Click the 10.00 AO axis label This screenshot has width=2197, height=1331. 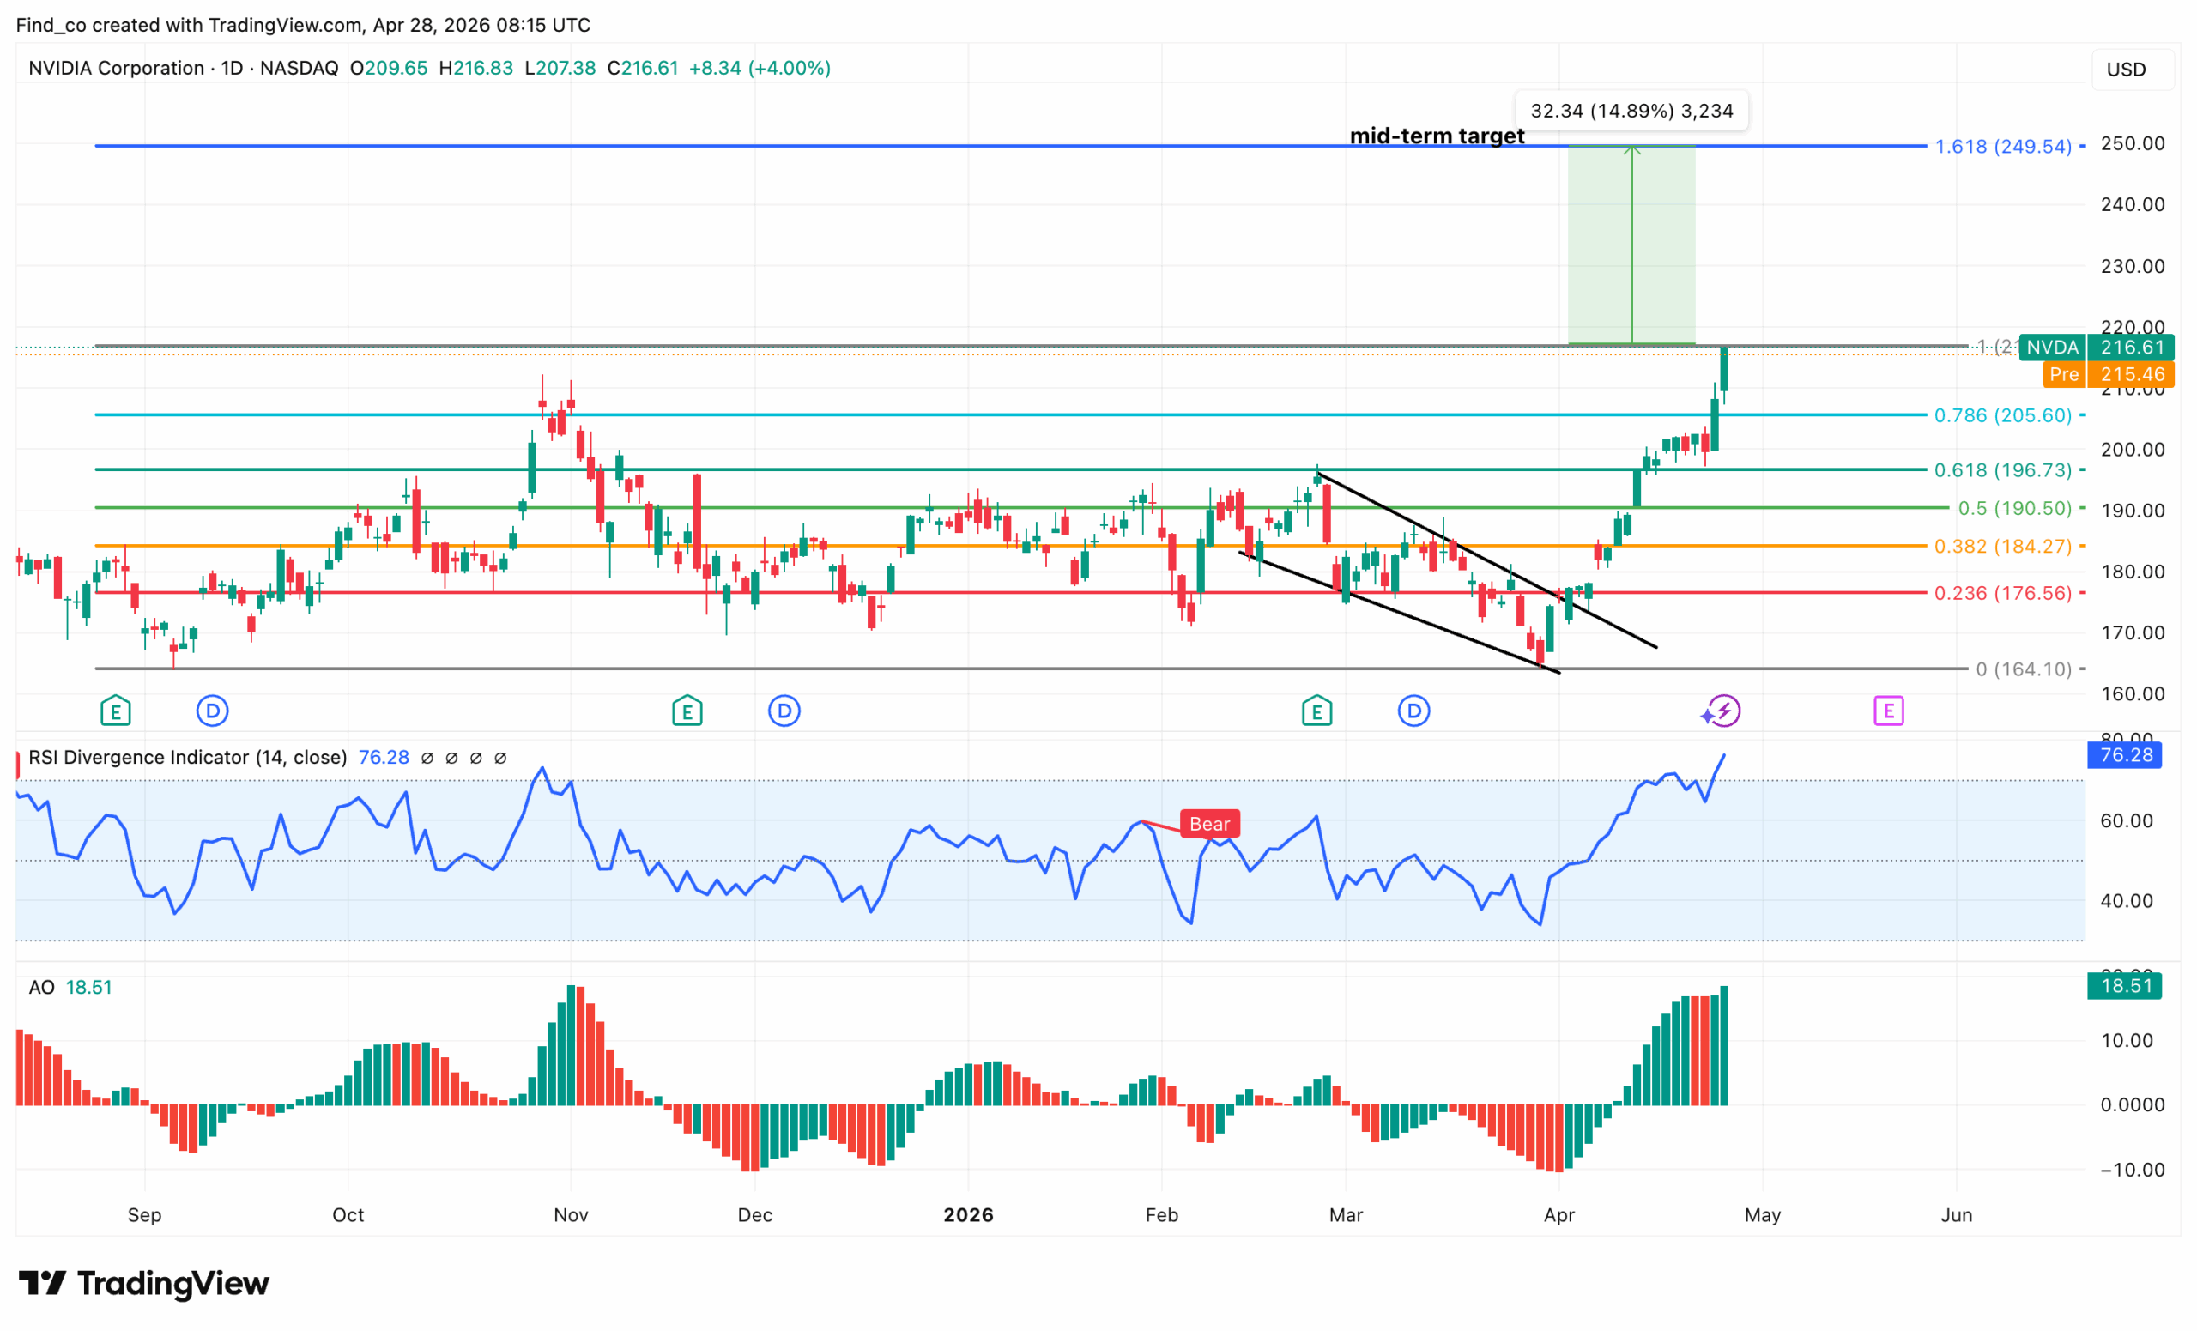2126,1040
